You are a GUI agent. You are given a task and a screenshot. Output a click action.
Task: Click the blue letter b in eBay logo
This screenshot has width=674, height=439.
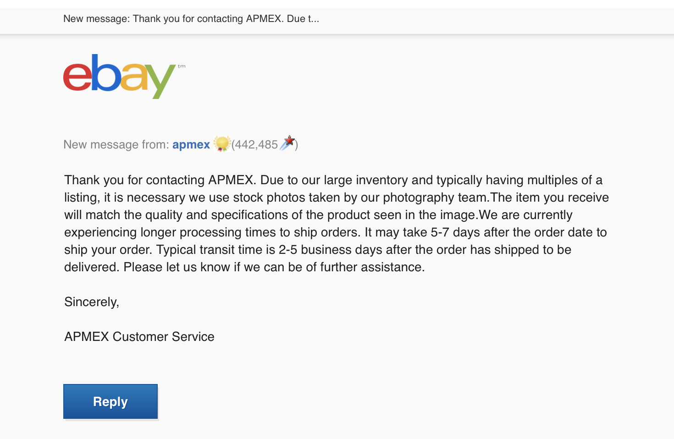(105, 72)
